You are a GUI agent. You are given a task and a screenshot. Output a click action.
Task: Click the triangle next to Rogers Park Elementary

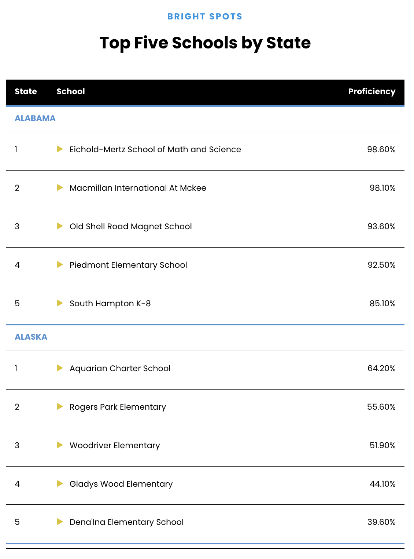[60, 407]
